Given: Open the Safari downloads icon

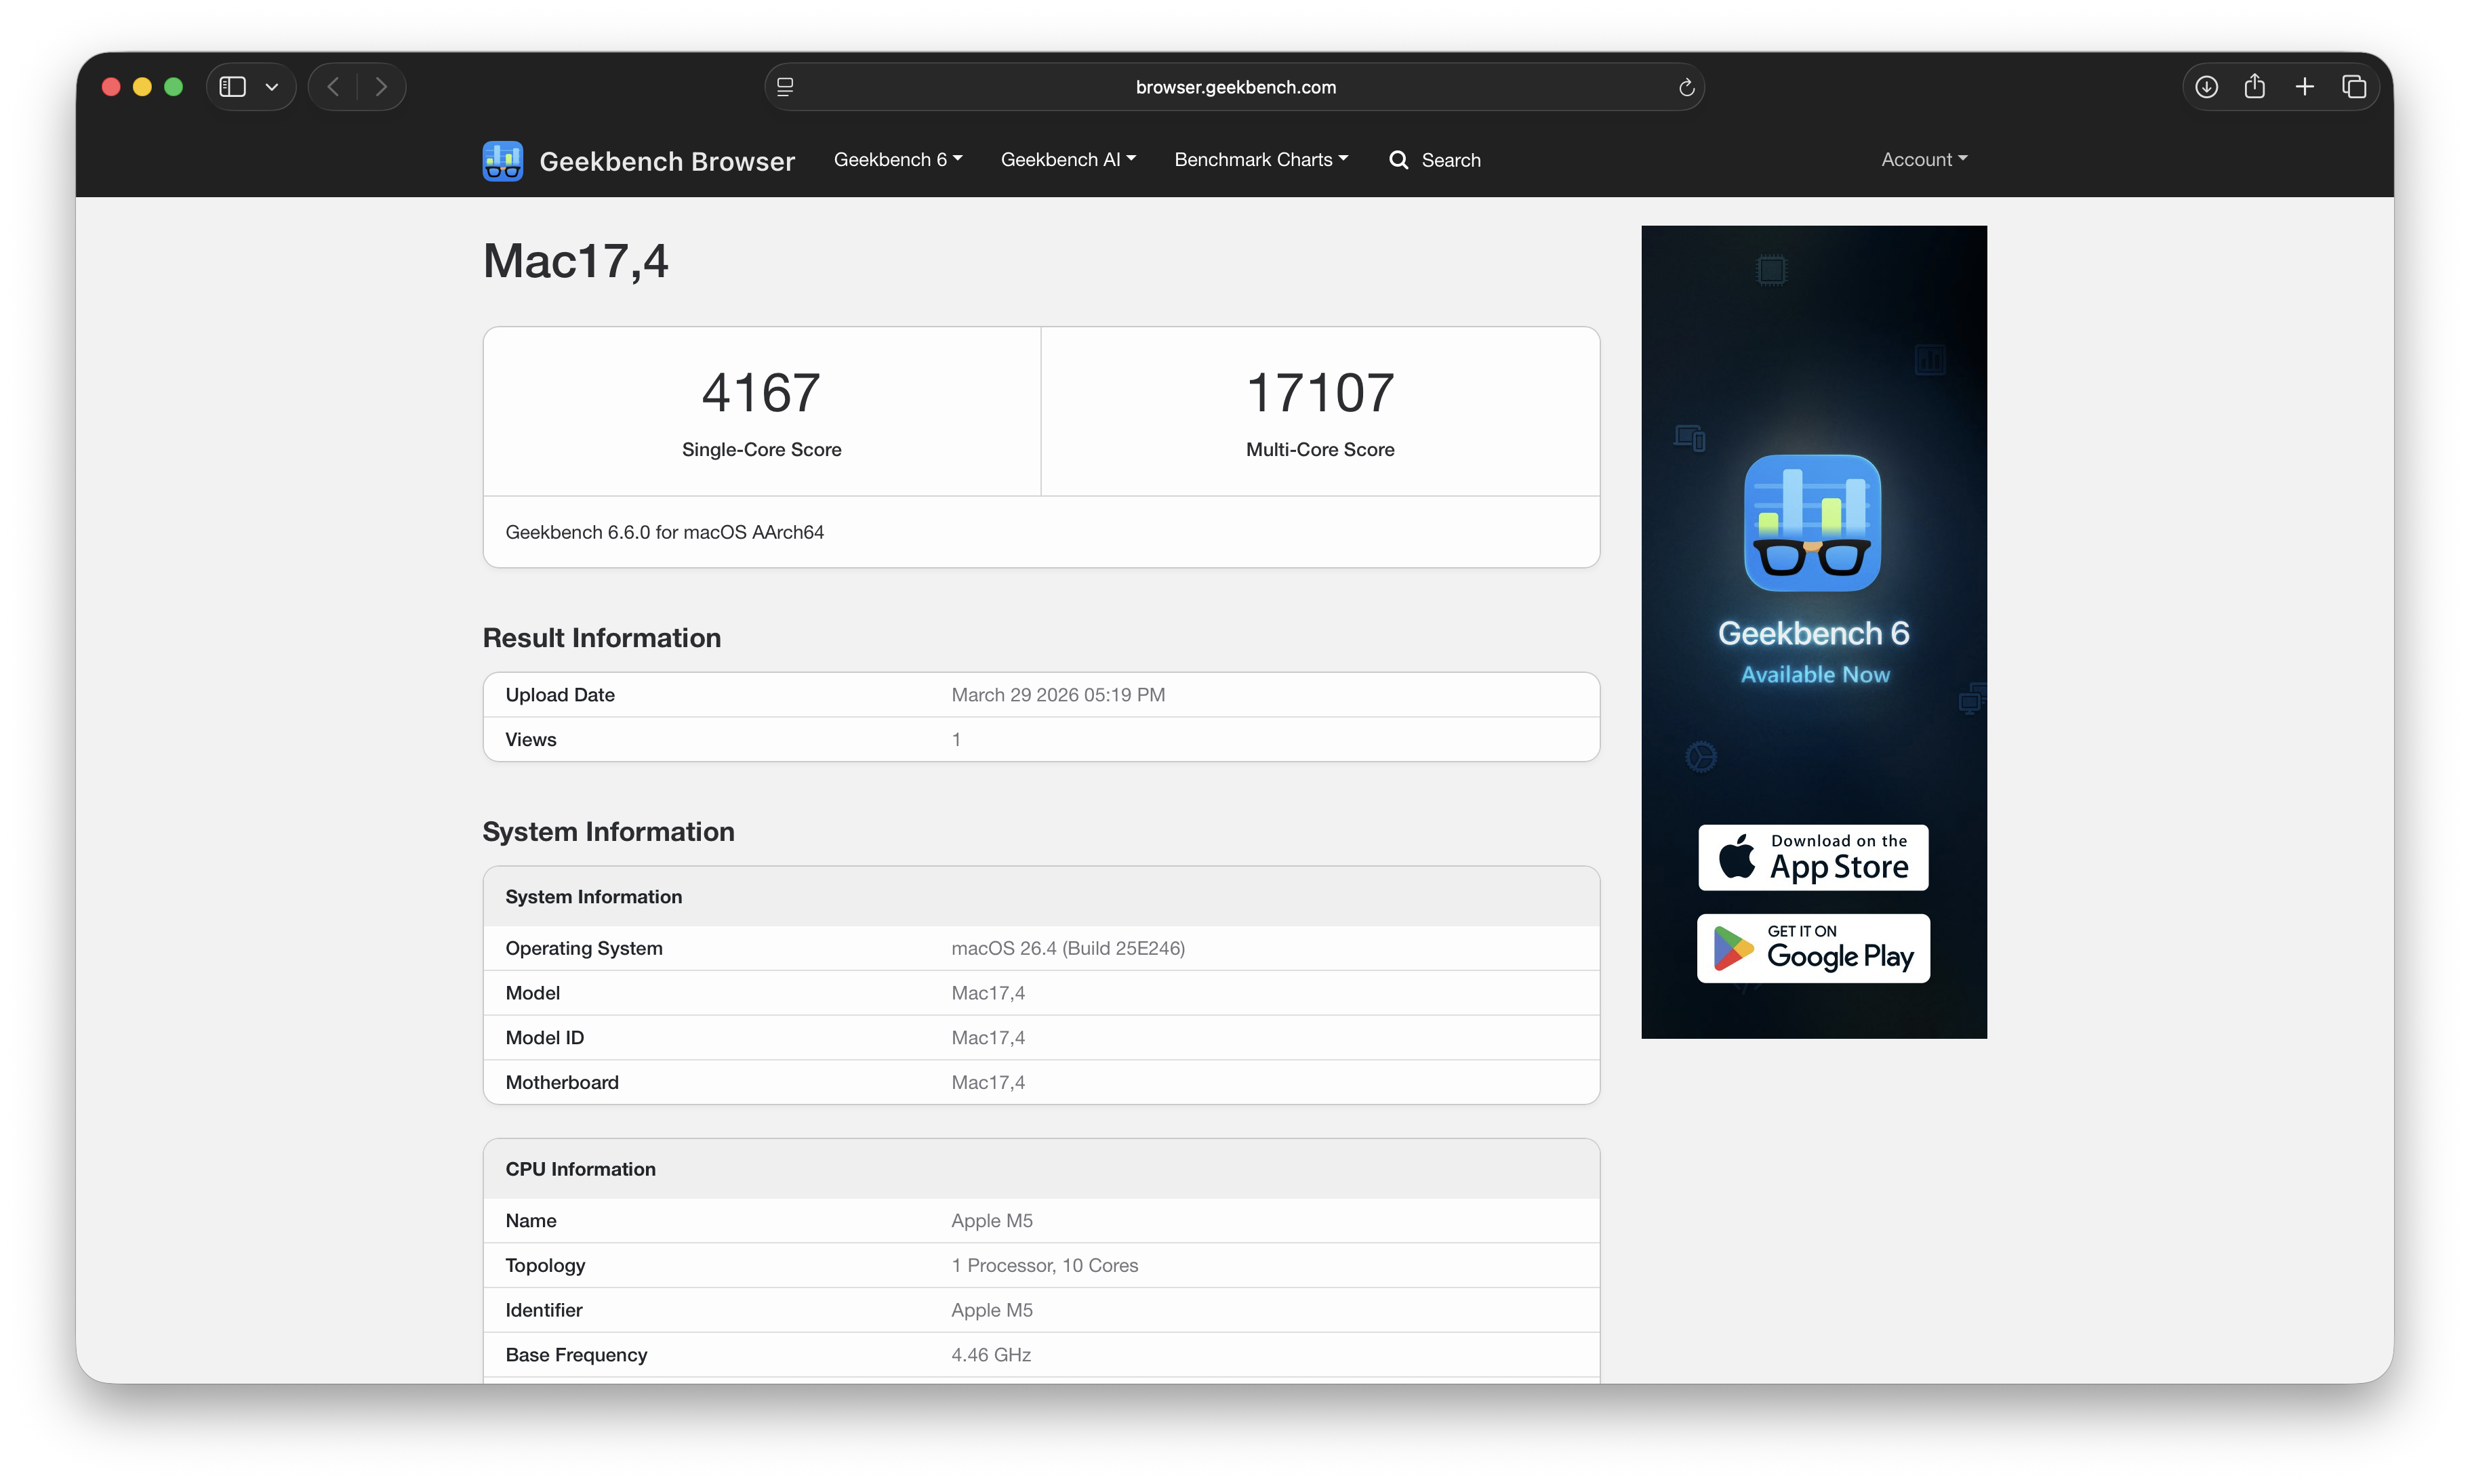Looking at the screenshot, I should click(2206, 87).
